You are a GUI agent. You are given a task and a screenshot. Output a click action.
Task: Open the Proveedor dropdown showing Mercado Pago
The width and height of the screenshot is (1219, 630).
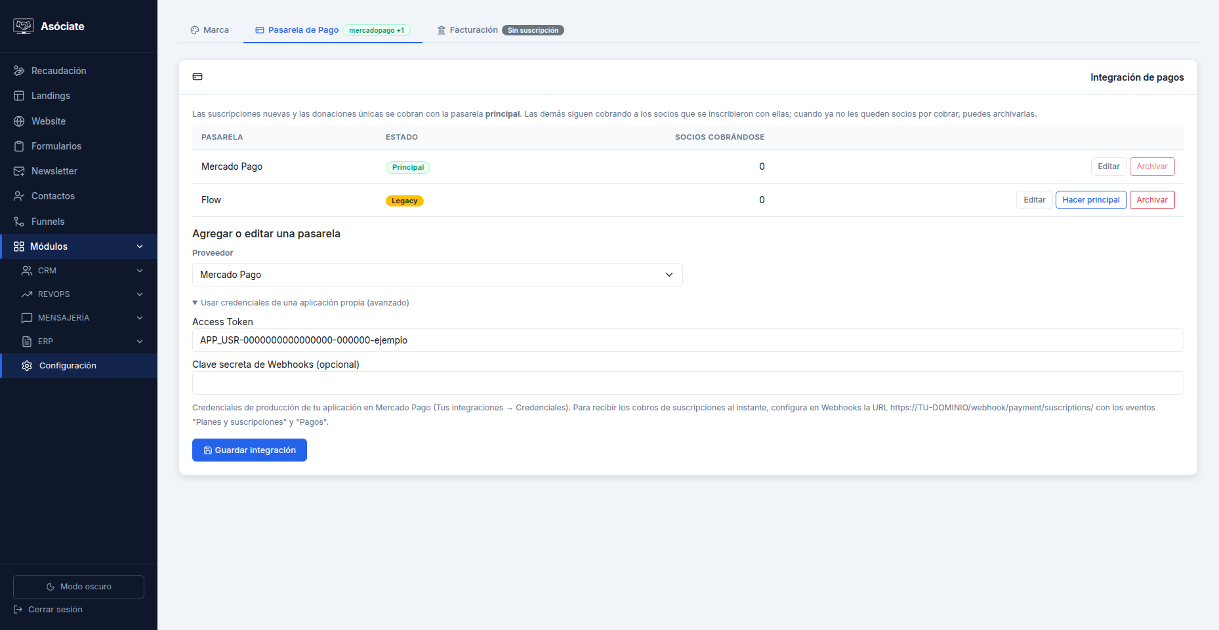click(x=438, y=275)
